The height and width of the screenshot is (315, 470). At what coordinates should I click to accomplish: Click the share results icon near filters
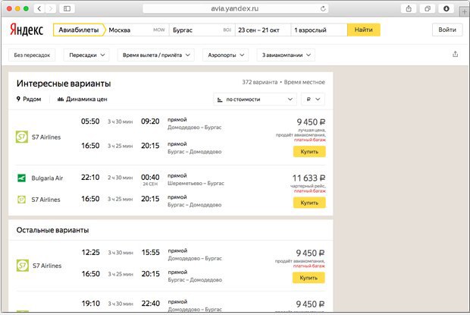455,55
